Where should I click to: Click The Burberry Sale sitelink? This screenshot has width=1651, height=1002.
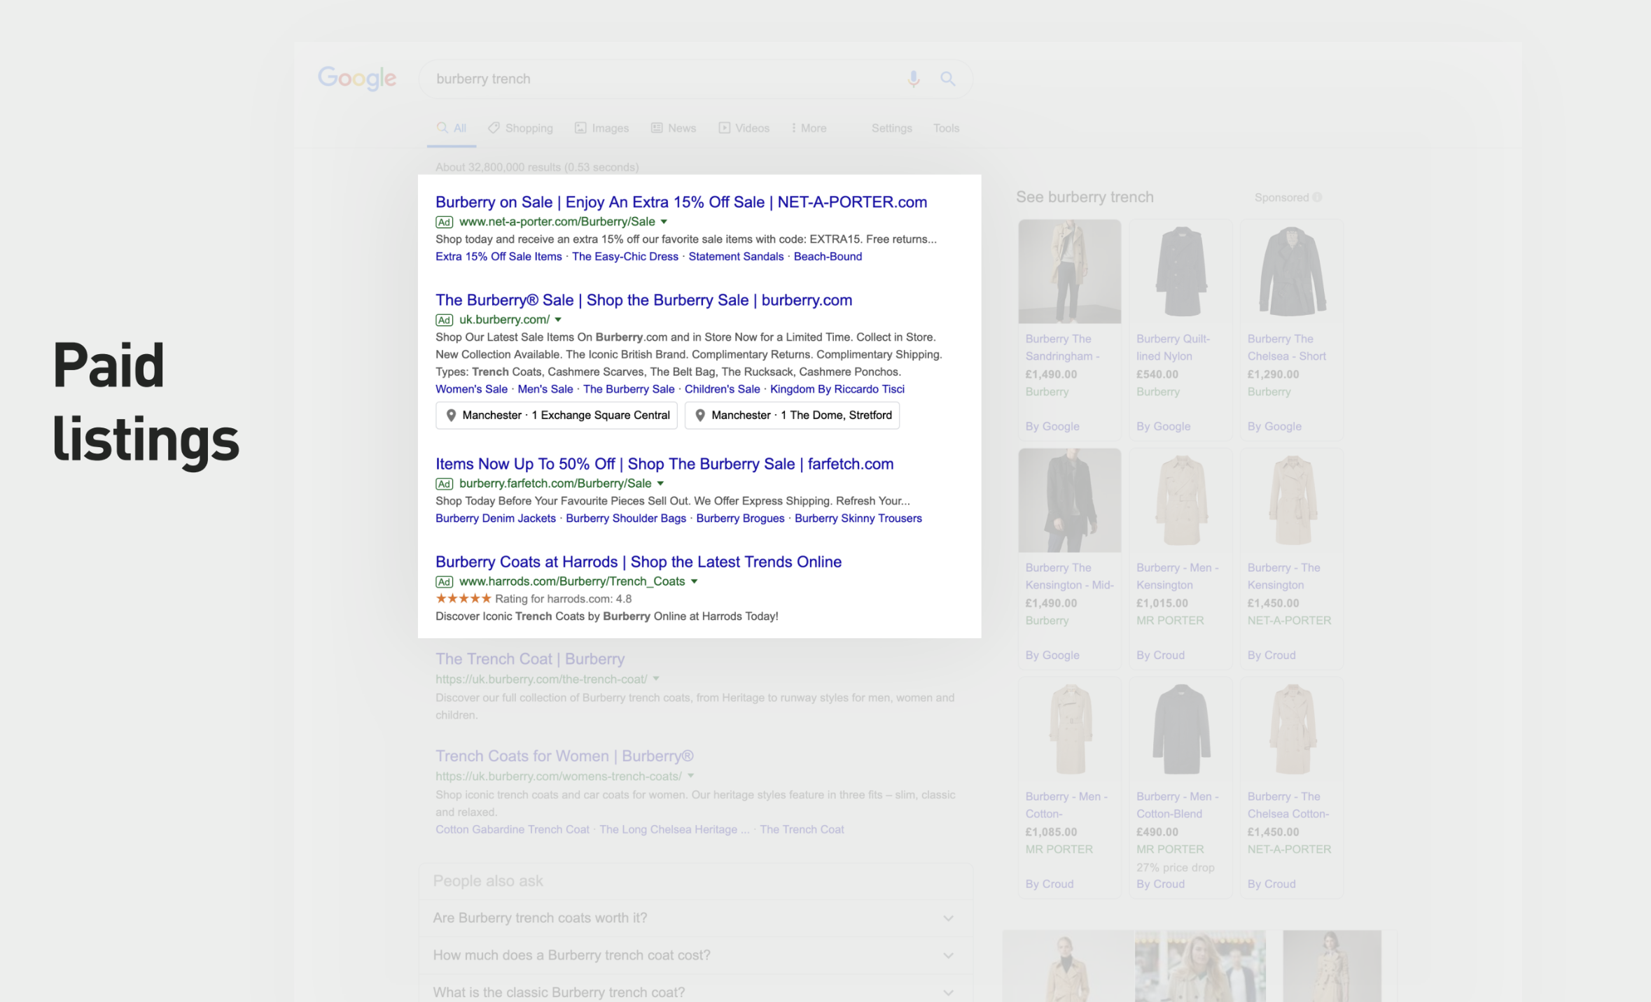629,389
